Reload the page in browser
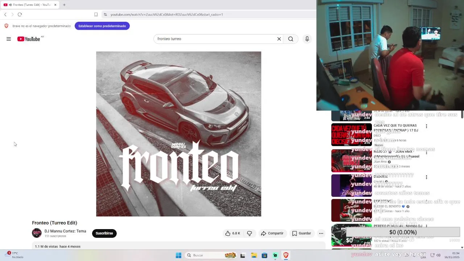 pos(20,14)
